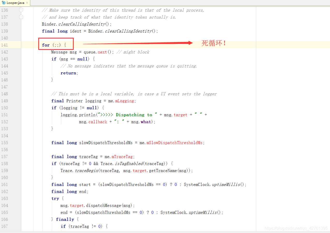
Task: Click the 'and keep track' comment on line 137
Action: 109,17
